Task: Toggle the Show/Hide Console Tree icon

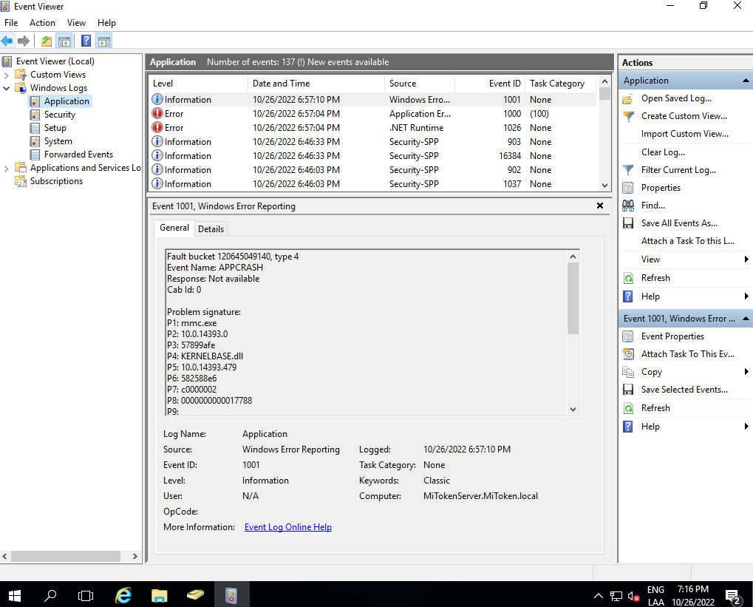Action: 64,41
